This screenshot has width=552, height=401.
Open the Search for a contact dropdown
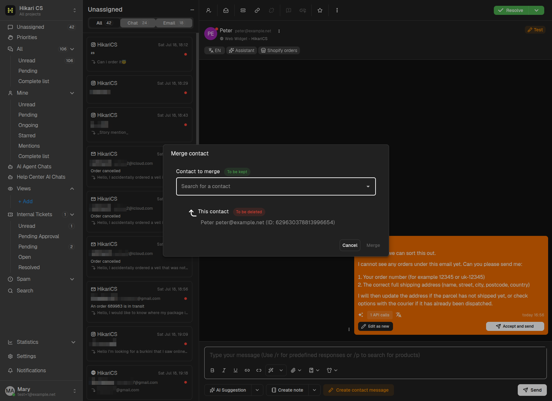pyautogui.click(x=276, y=186)
